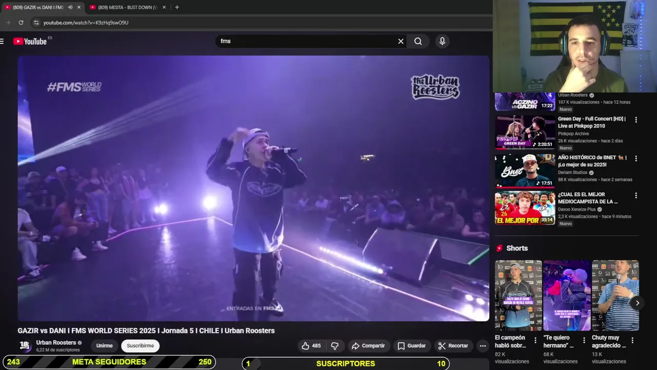Open the Urban Roosters channel name
The image size is (657, 370).
coord(56,342)
